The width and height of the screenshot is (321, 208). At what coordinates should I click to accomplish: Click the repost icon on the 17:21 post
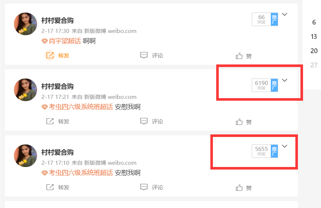click(50, 121)
